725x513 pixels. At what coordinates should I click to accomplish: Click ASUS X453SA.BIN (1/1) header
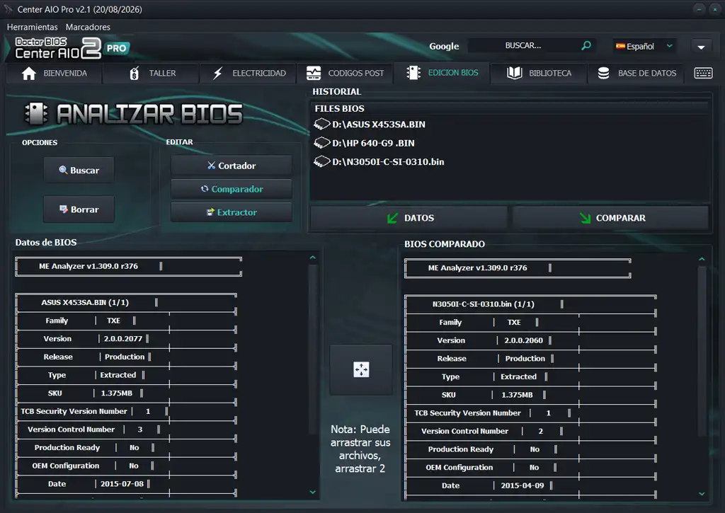pyautogui.click(x=85, y=303)
